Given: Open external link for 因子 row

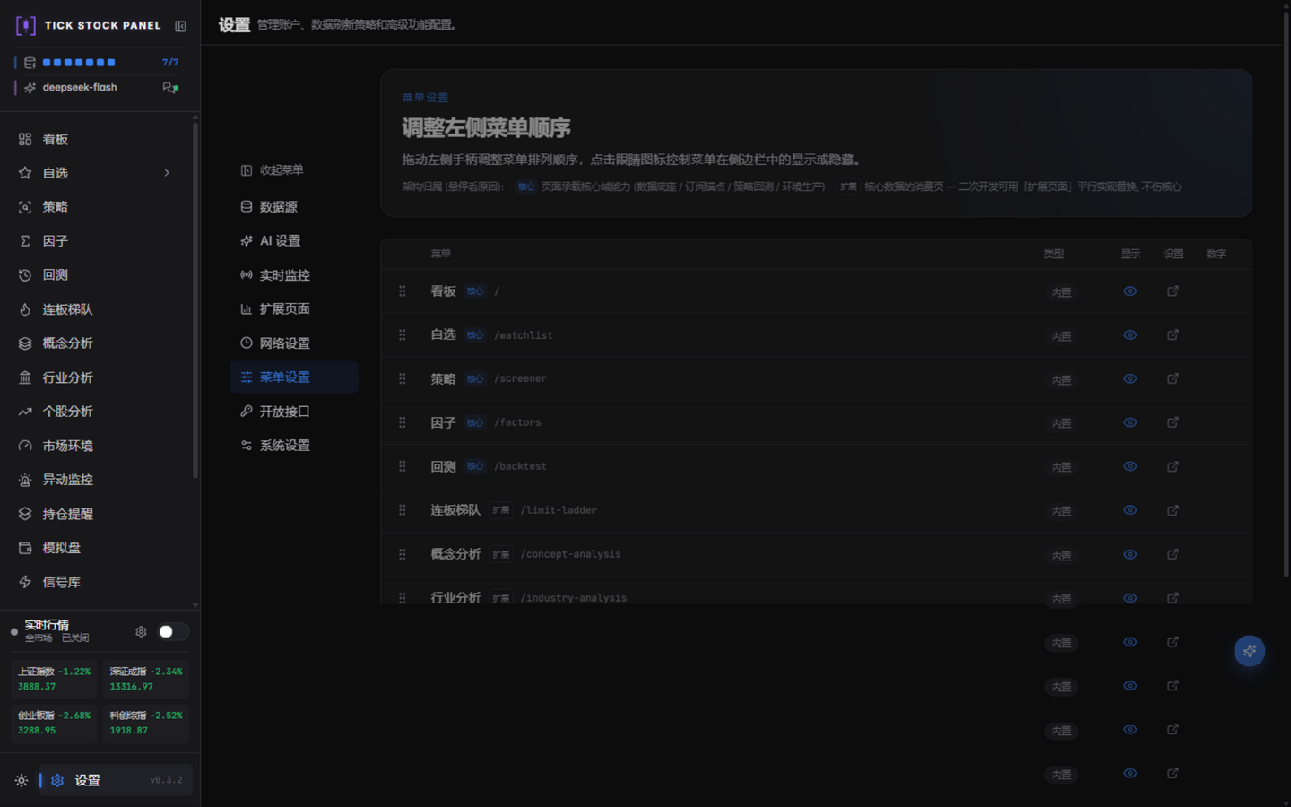Looking at the screenshot, I should click(x=1173, y=422).
